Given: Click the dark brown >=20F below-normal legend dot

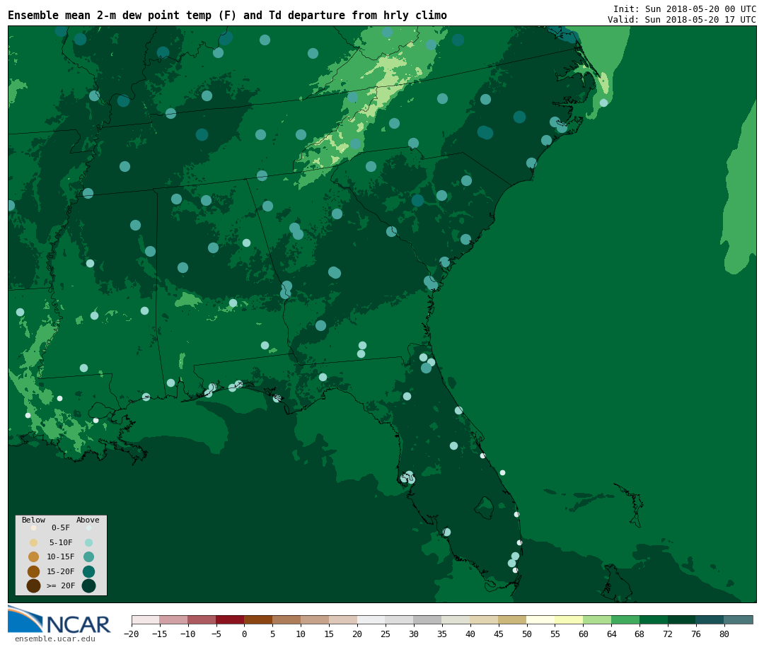Looking at the screenshot, I should (x=34, y=585).
